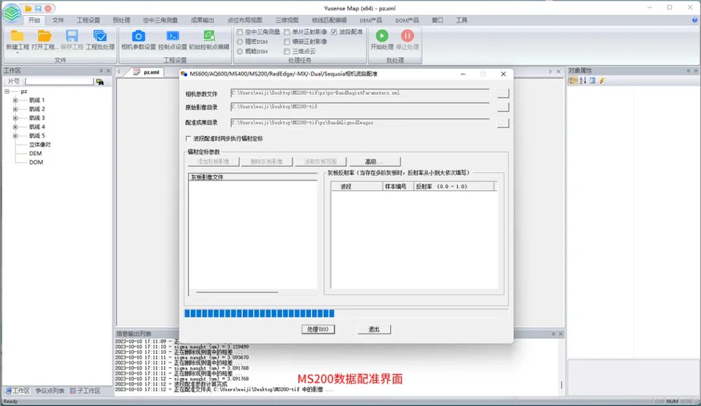The image size is (701, 406).
Task: Click the 退出 button in dialog
Action: [x=374, y=329]
